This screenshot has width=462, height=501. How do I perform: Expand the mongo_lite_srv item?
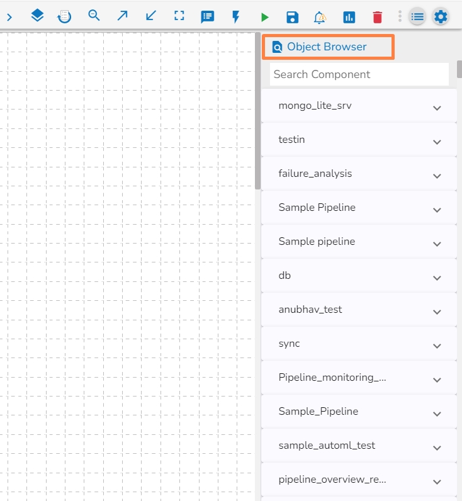[437, 108]
